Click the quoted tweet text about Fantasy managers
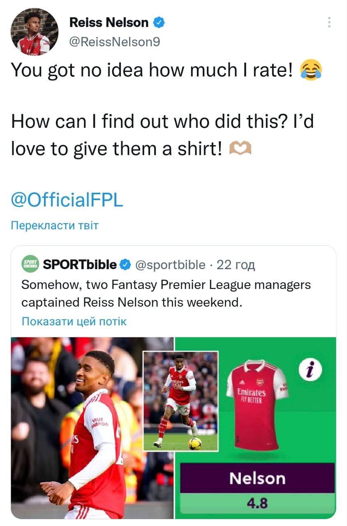Viewport: 347px width, 526px height. (164, 293)
